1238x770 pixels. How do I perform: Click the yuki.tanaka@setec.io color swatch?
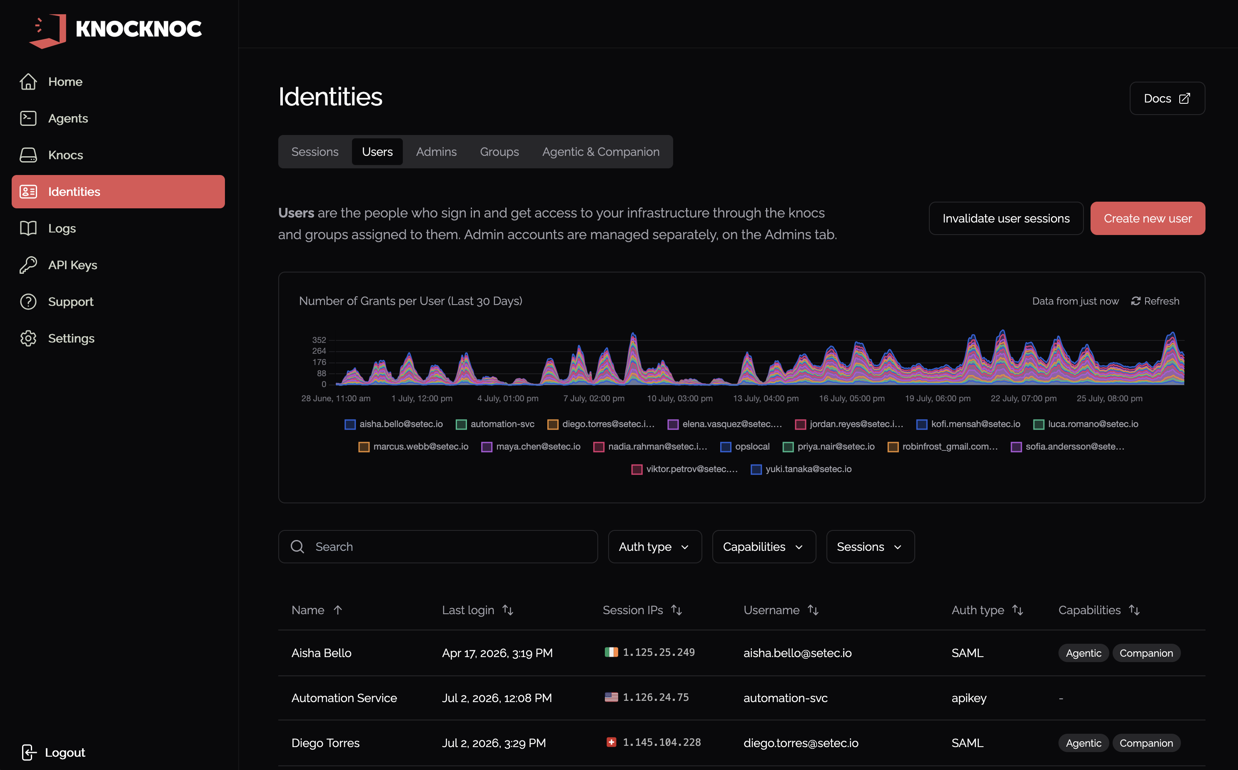[x=756, y=470]
